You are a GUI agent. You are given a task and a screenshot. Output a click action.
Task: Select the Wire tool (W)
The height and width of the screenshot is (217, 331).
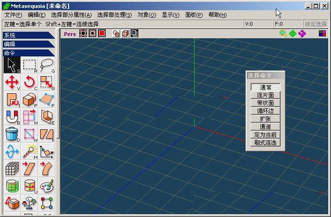pos(29,134)
